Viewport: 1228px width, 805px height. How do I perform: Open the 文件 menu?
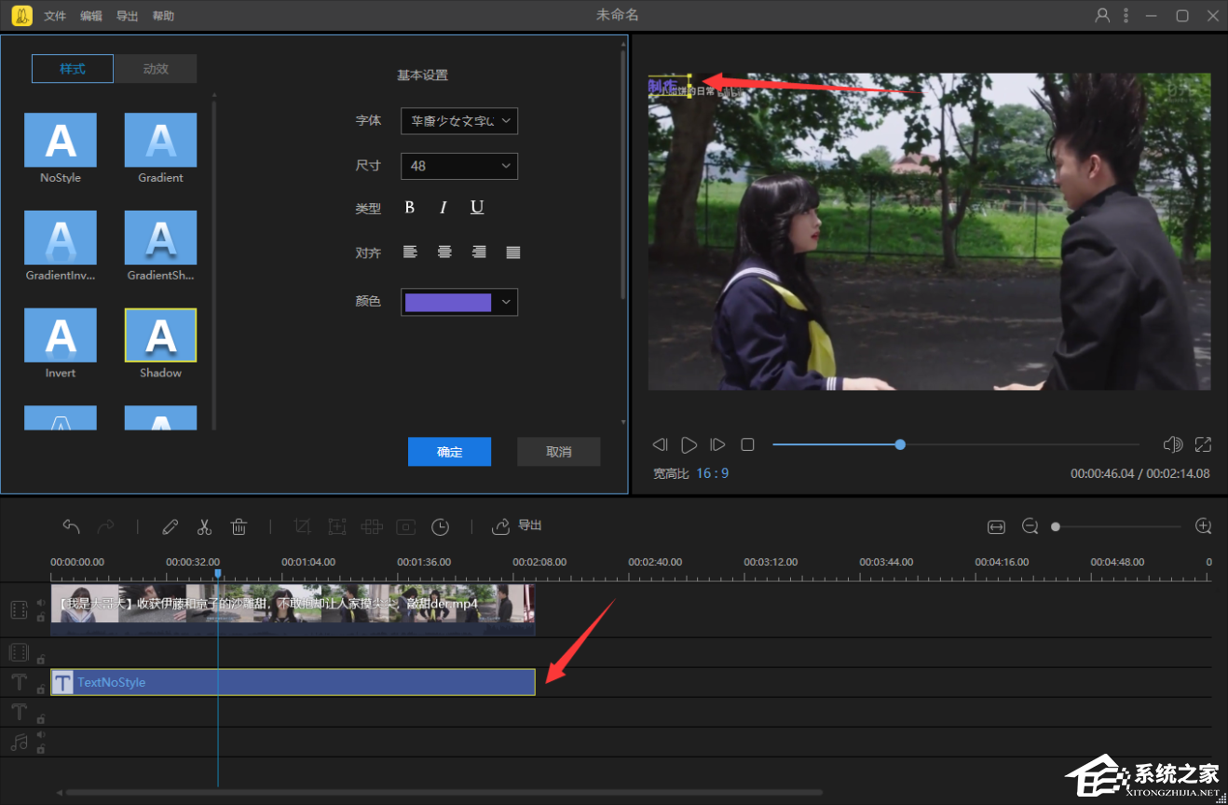(55, 16)
